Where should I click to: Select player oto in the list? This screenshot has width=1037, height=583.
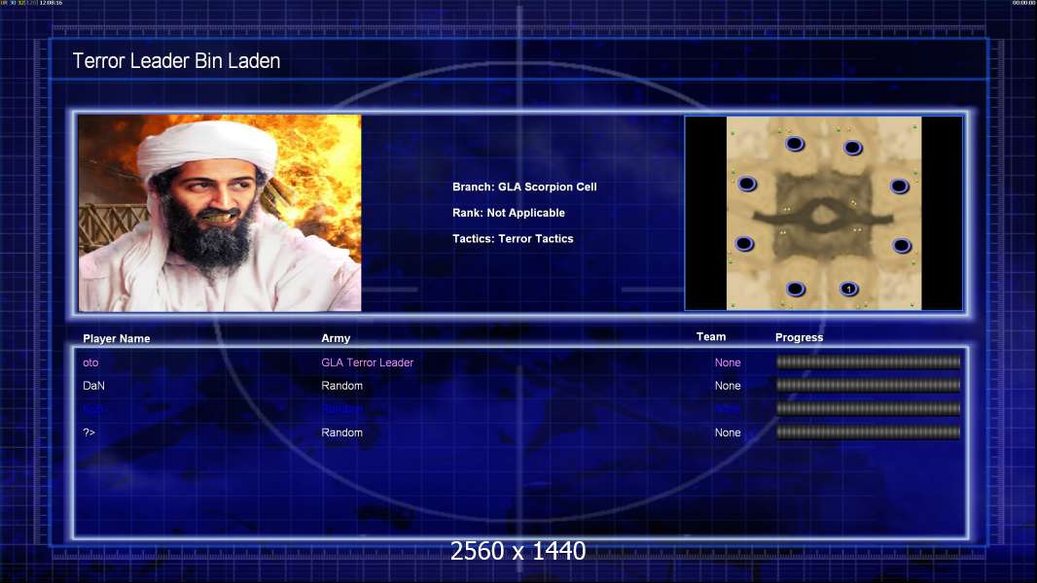point(90,362)
